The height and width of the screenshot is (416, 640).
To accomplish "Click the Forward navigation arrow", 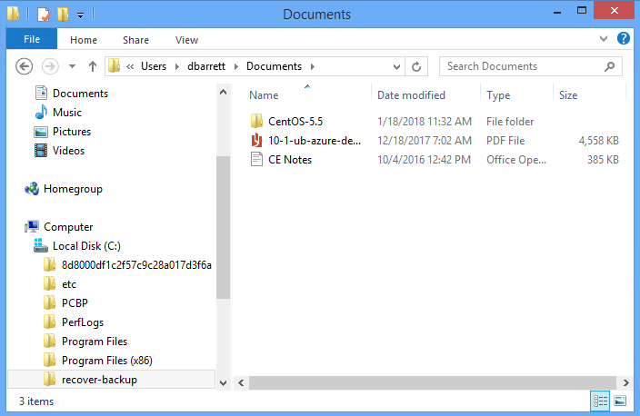I will [x=50, y=66].
